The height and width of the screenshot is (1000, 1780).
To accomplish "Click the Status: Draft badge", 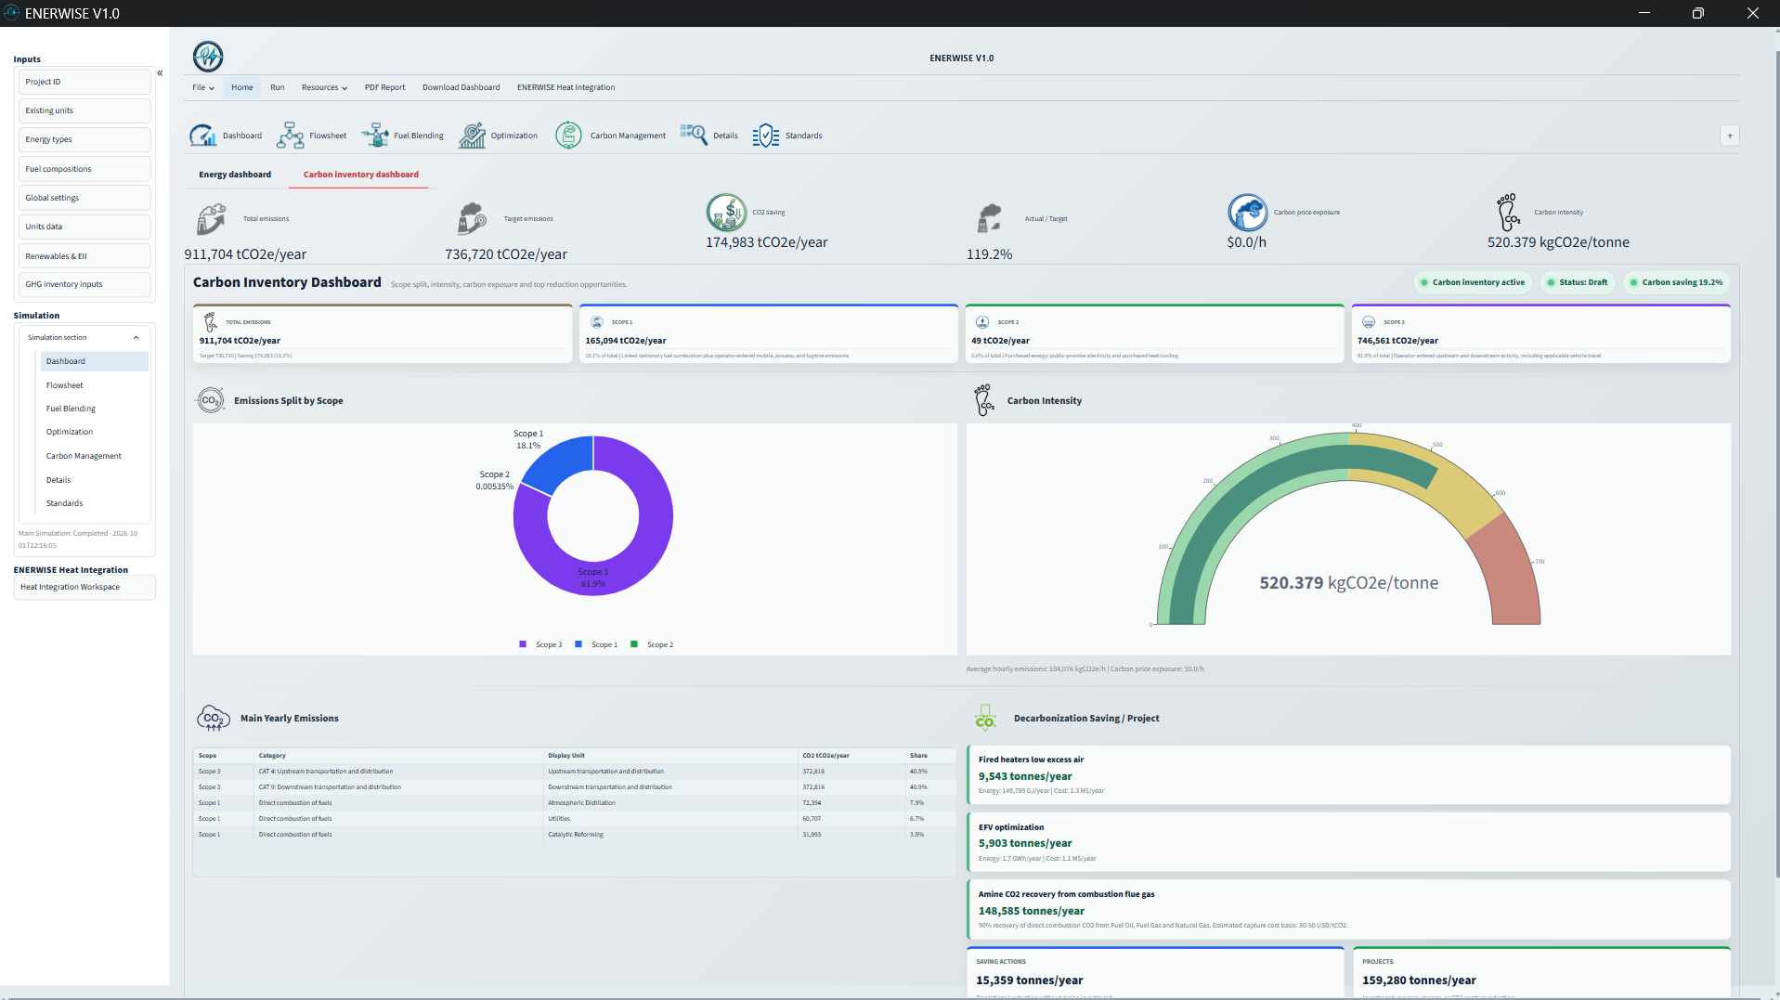I will [1578, 282].
